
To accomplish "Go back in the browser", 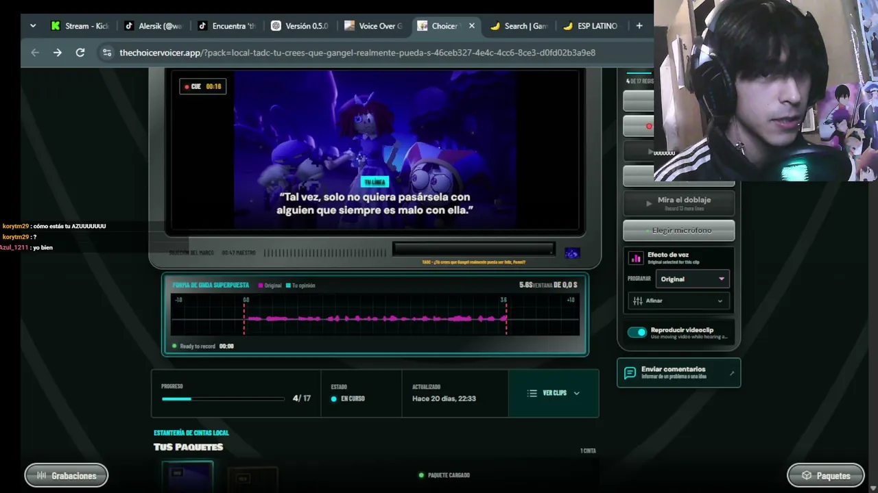I will click(x=35, y=53).
